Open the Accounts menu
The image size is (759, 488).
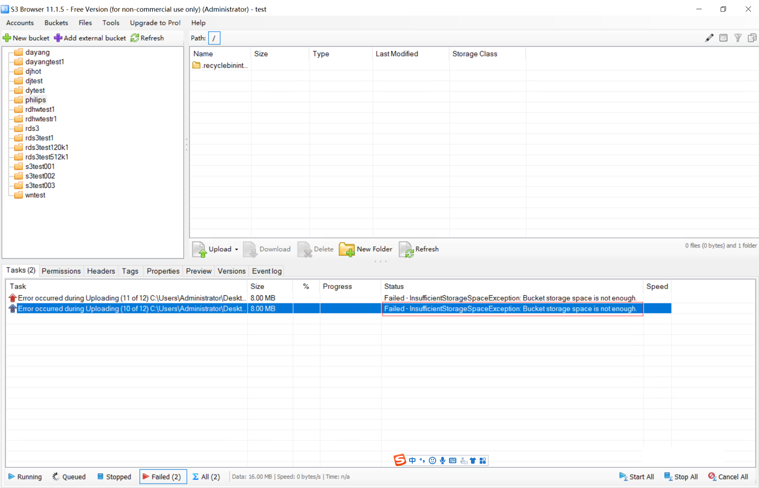coord(20,23)
